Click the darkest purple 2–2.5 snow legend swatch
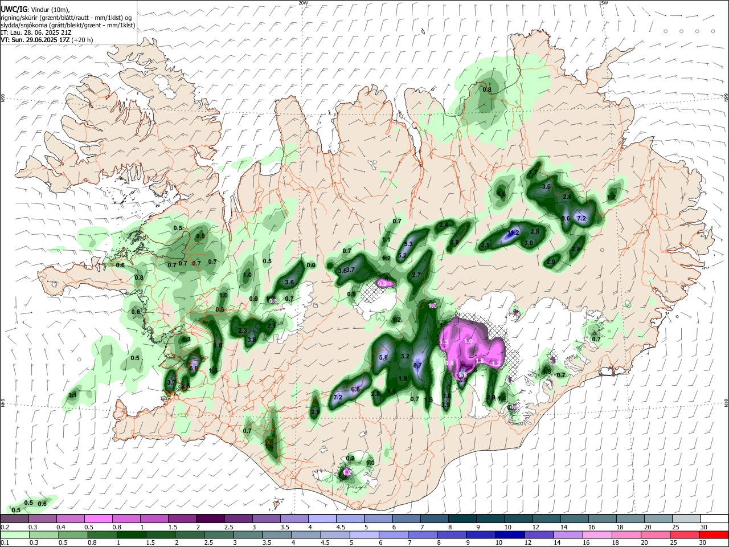The width and height of the screenshot is (729, 547). [x=210, y=519]
